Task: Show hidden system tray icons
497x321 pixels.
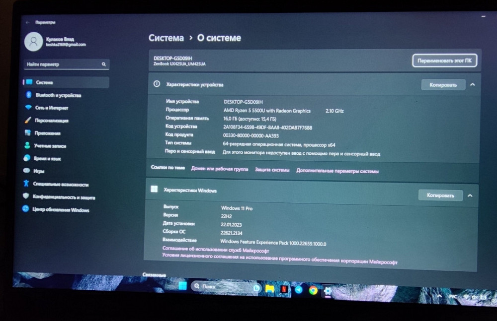Action: click(x=440, y=296)
